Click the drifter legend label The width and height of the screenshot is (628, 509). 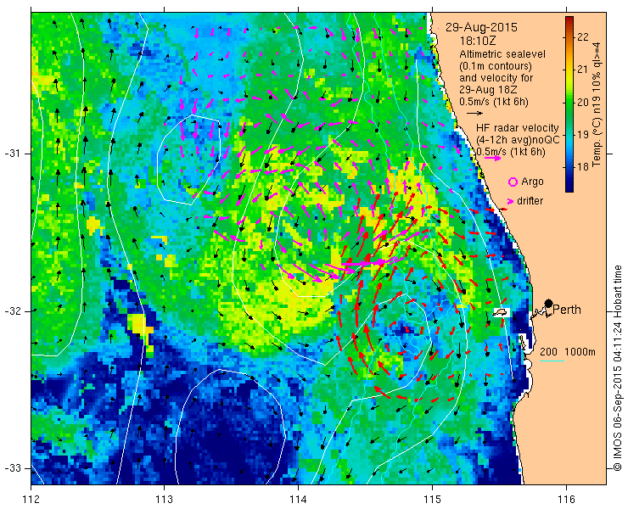(x=530, y=201)
